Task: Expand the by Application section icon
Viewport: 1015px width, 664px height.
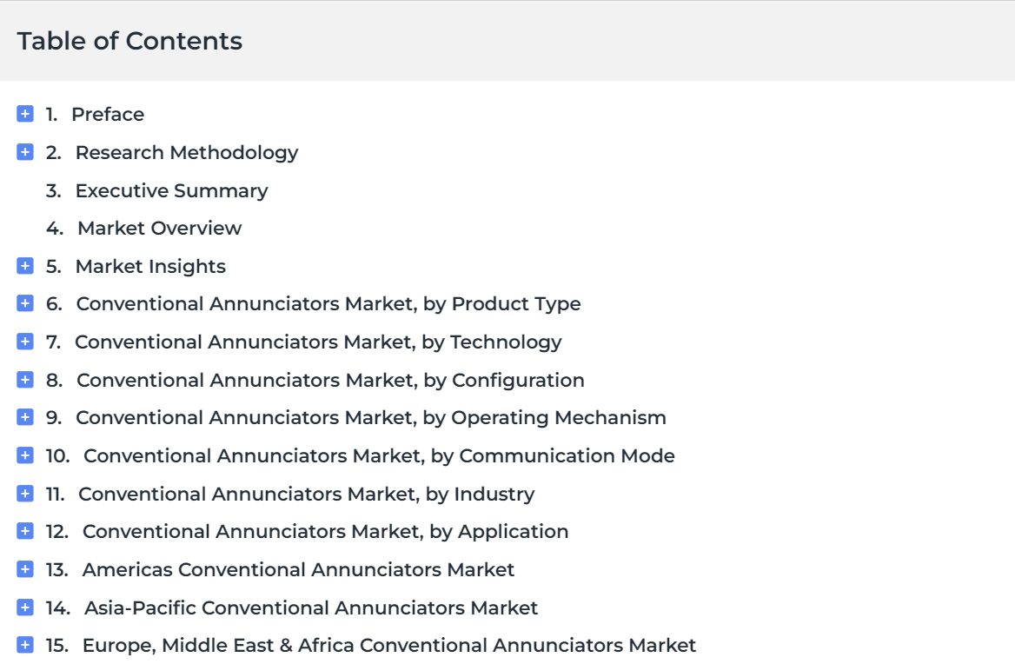Action: pyautogui.click(x=25, y=531)
